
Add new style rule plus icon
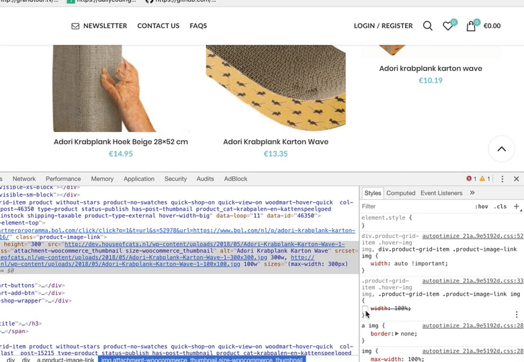517,206
